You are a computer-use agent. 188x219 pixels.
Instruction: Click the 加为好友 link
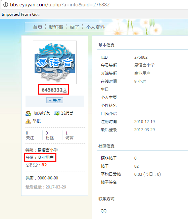pos(42,113)
